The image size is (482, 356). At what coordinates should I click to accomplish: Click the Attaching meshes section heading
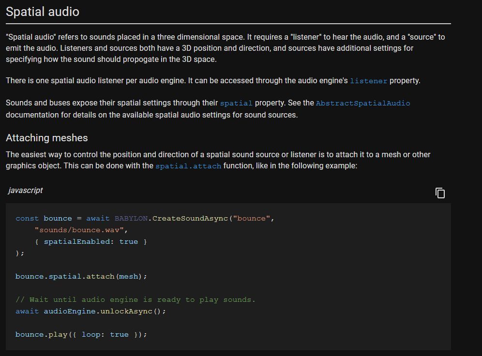(x=46, y=138)
